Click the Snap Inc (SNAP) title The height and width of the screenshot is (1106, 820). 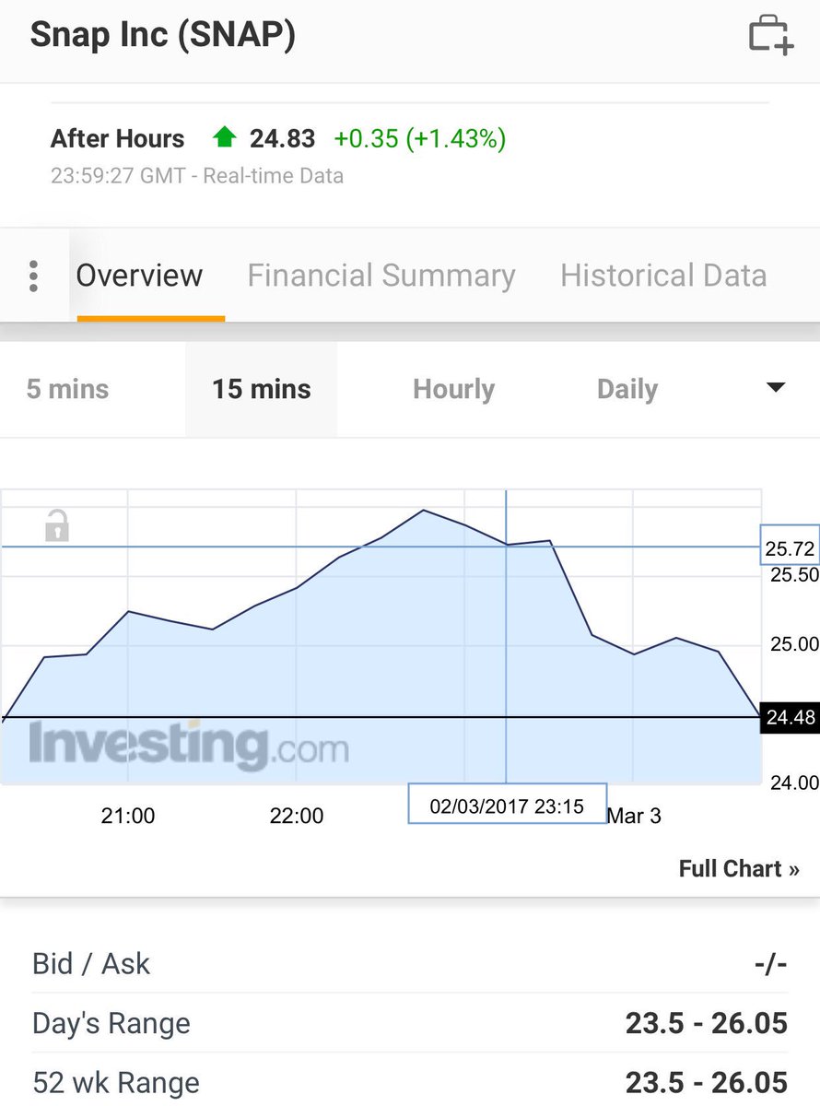click(163, 35)
